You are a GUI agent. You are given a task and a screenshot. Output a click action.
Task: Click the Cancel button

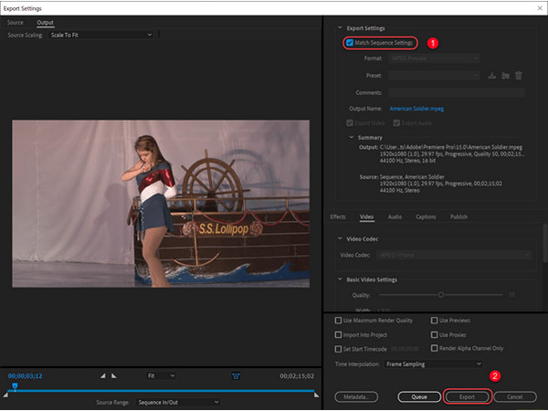coord(515,396)
